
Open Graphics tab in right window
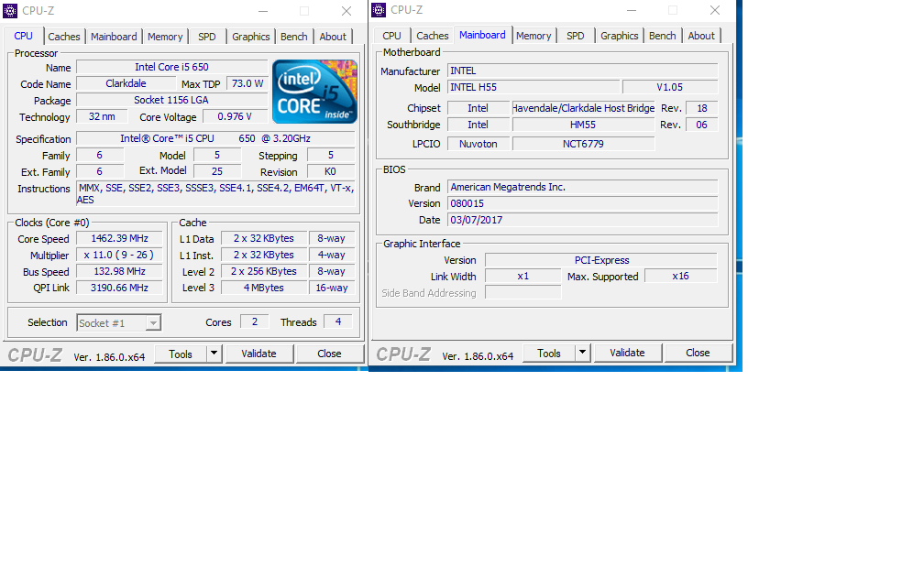point(620,36)
